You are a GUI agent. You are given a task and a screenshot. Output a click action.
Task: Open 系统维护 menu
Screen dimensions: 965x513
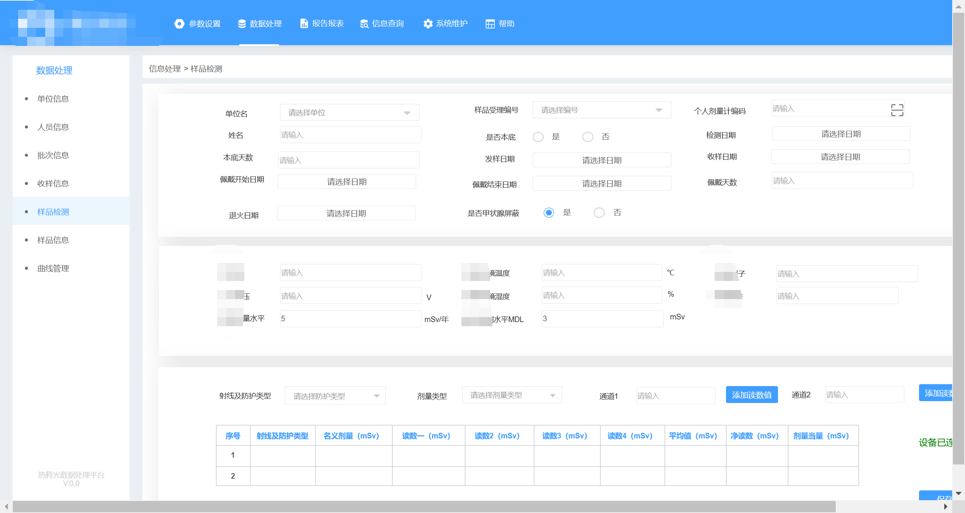tap(445, 24)
